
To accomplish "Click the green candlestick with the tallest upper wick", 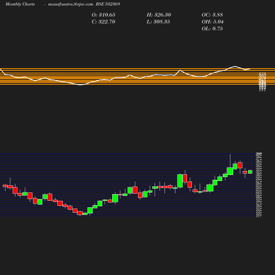I will pyautogui.click(x=230, y=171).
